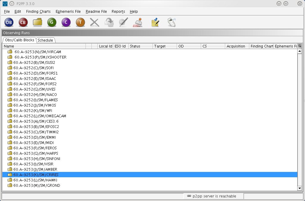Open the Edit menu
305x201 pixels.
tap(18, 12)
